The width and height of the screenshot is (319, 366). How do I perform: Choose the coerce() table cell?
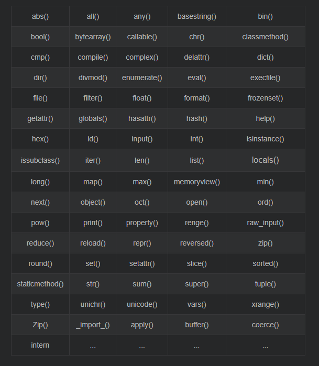click(265, 325)
